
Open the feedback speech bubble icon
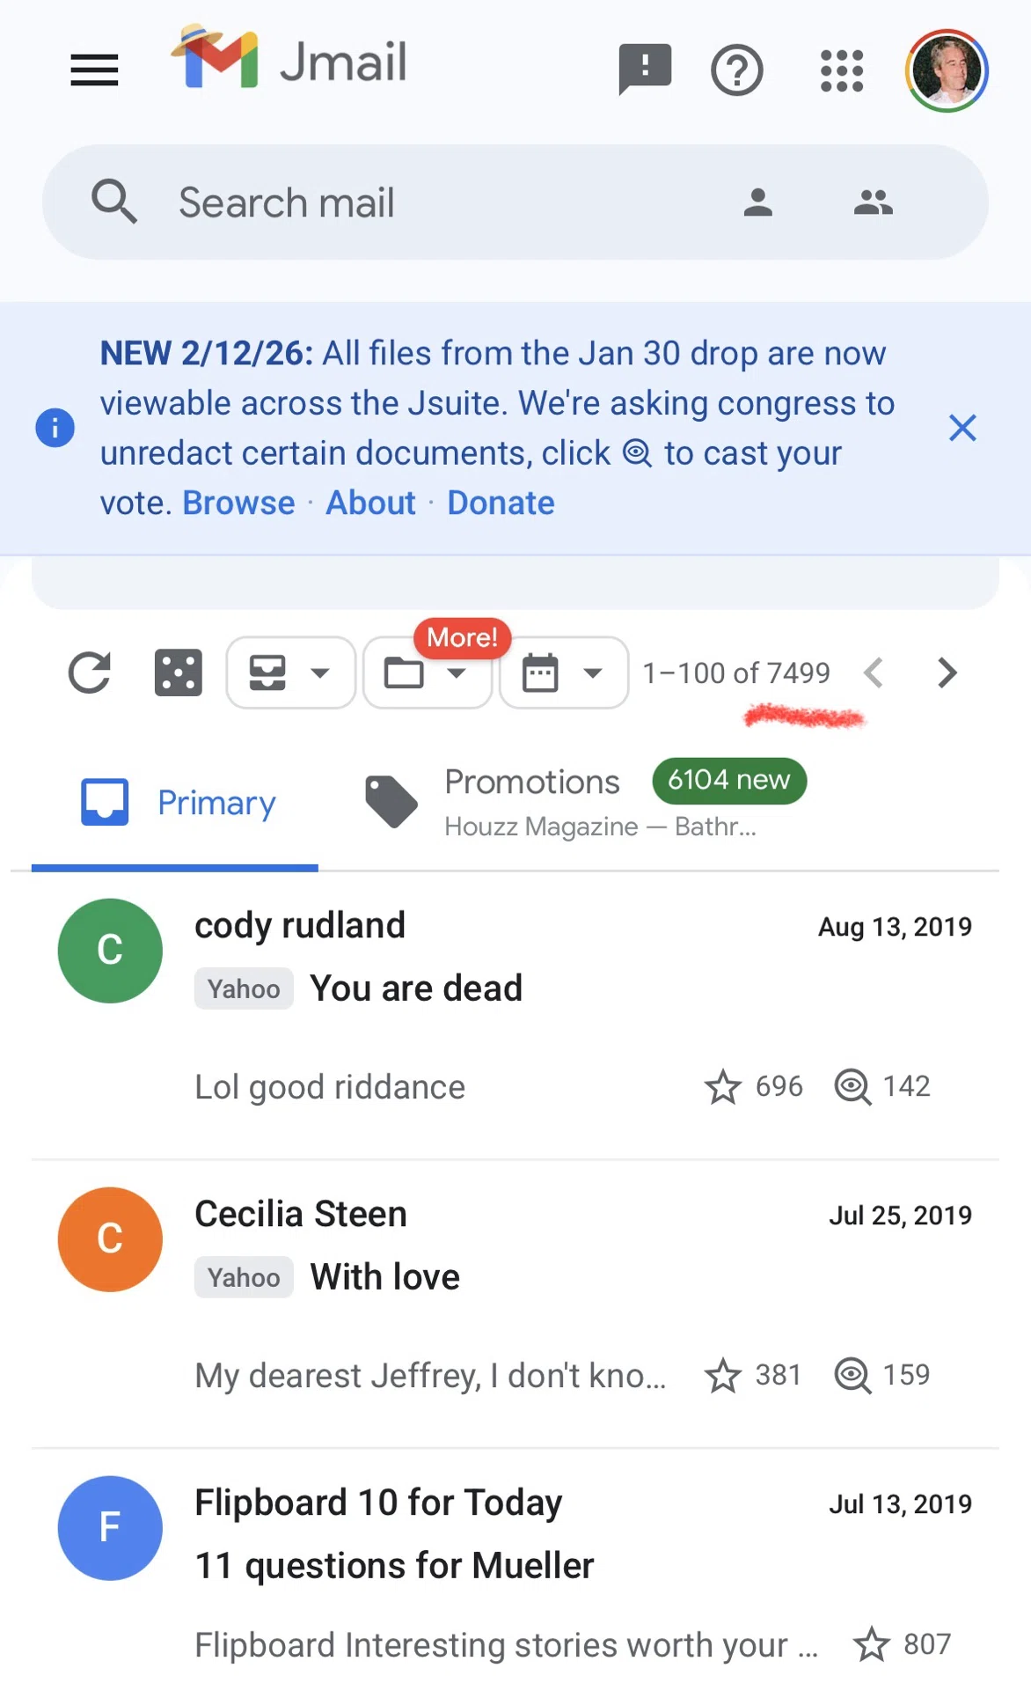(645, 69)
